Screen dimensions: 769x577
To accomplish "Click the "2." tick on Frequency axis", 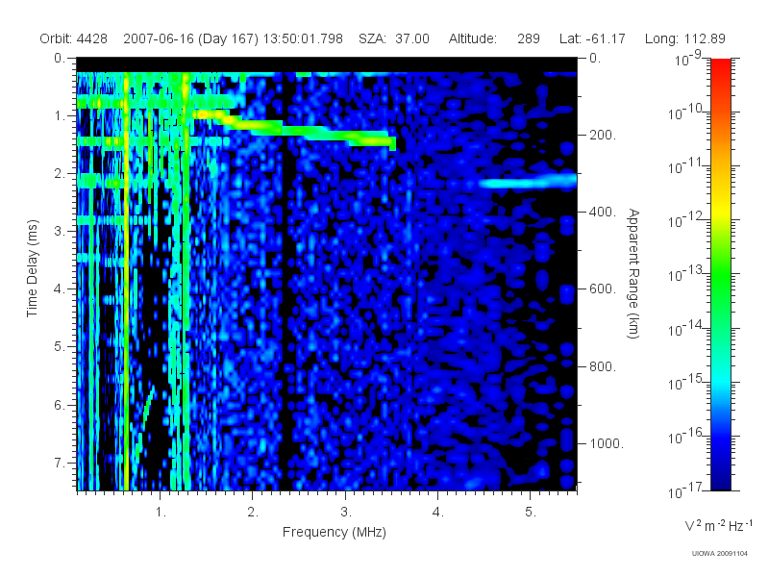I will tap(253, 513).
